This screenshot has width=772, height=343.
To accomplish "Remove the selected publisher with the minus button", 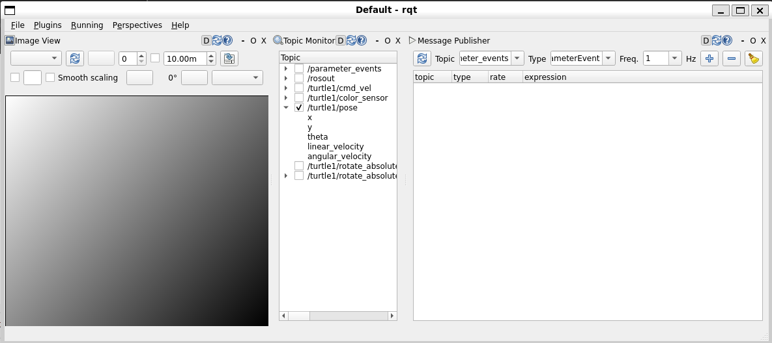I will 731,58.
